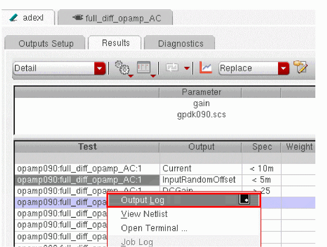Click the grayed re-evaluate icon
This screenshot has width=327, height=247.
point(172,67)
